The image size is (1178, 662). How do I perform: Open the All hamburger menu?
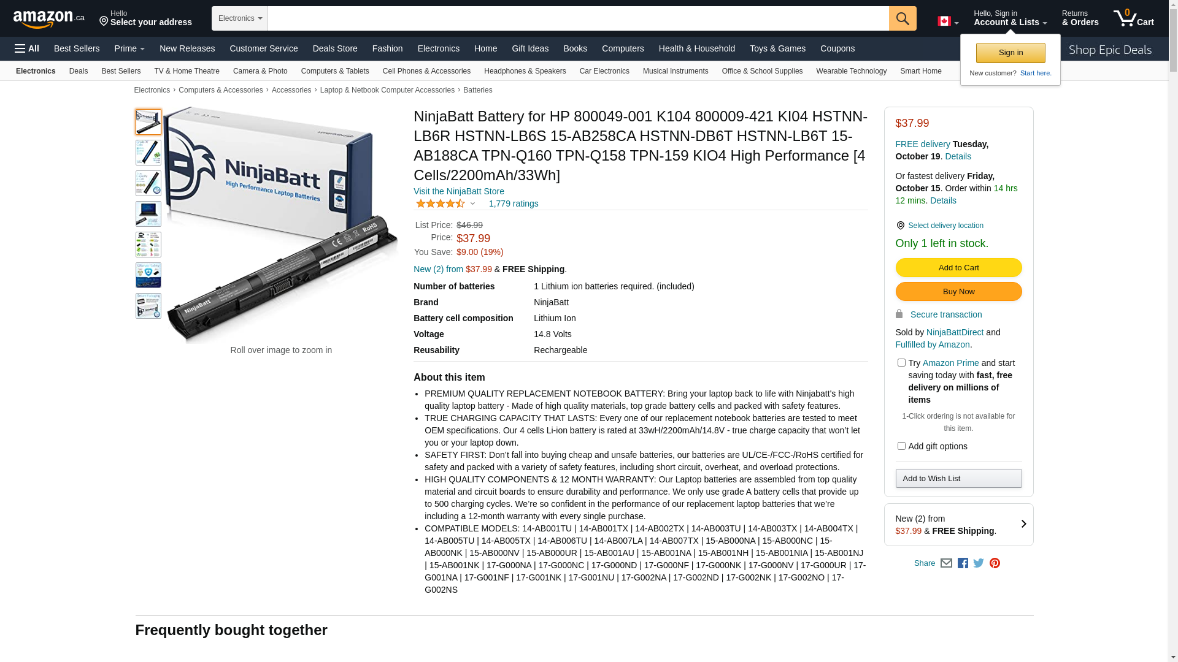[27, 48]
